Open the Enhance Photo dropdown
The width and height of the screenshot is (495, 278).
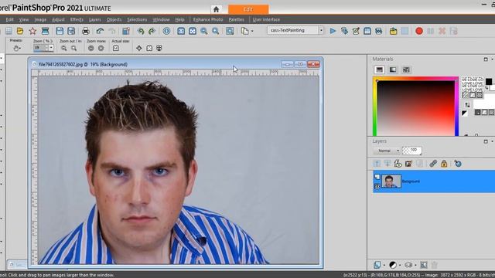[x=208, y=19]
